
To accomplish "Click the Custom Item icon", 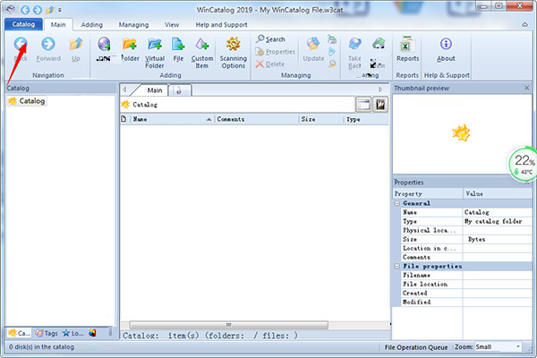I will point(202,45).
